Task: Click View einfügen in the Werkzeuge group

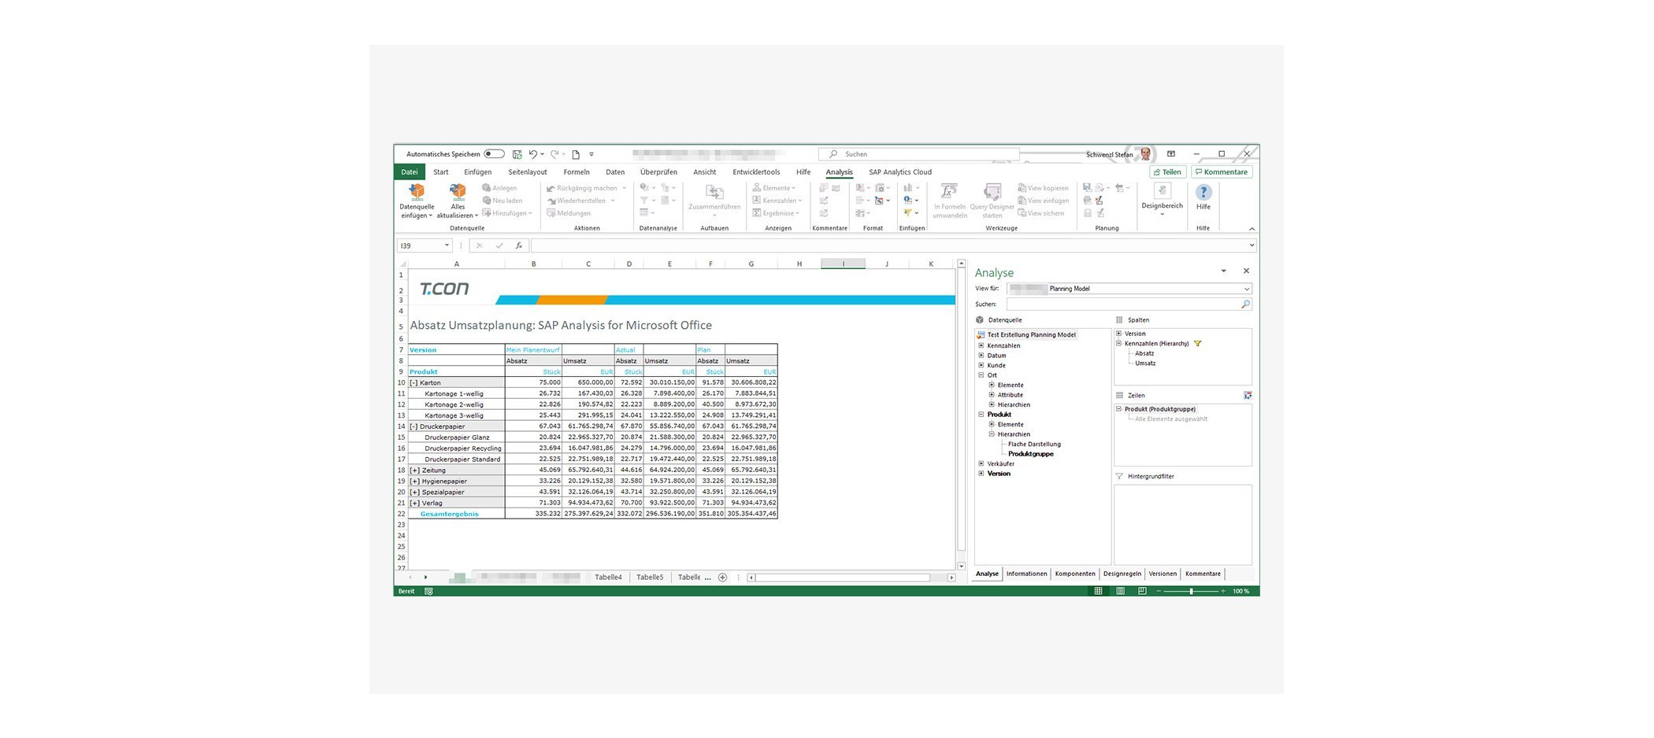Action: pyautogui.click(x=1044, y=201)
